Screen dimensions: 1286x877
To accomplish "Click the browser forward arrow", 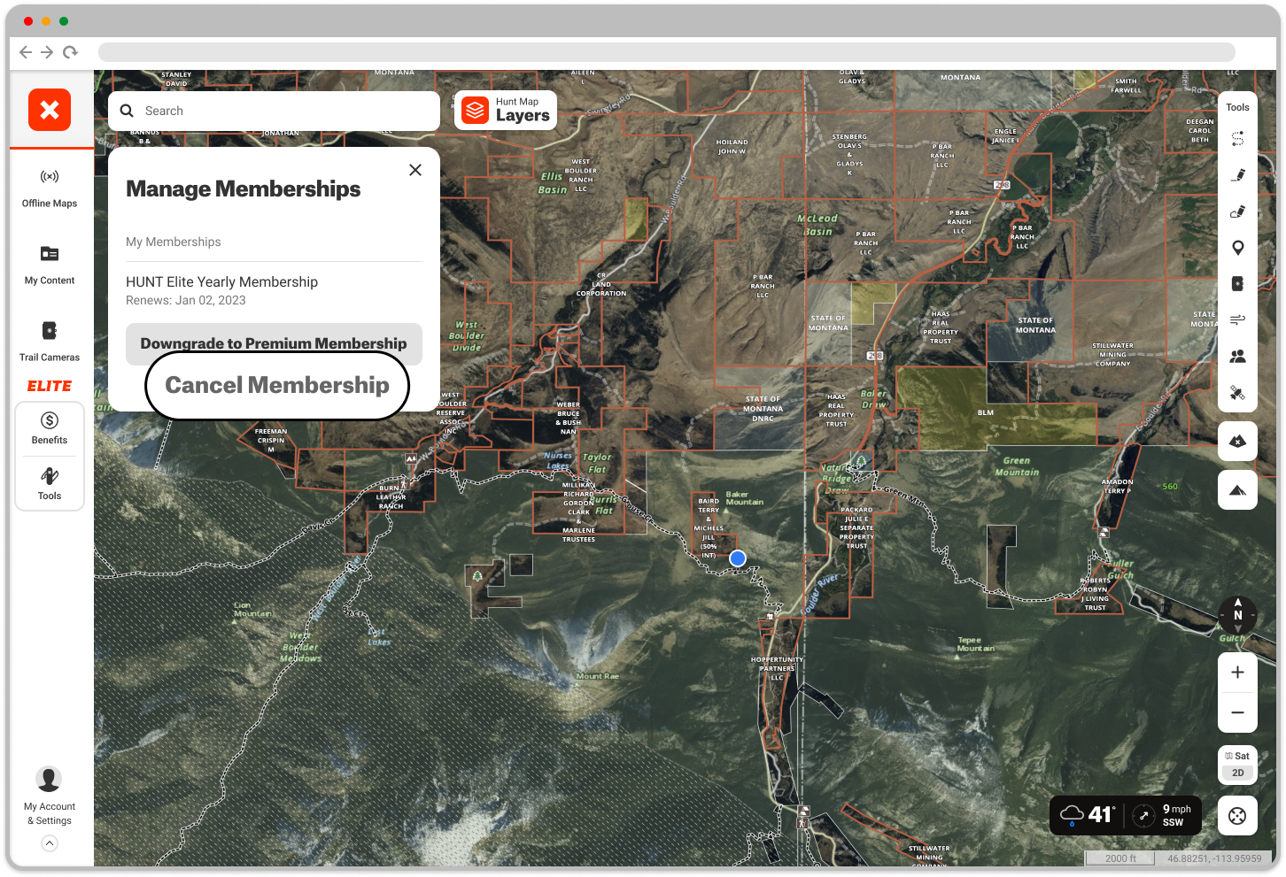I will click(x=48, y=52).
